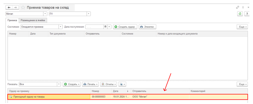Screen dimensions: 253x104
Task: Open the Создать dropdown button
Action: 72,84
